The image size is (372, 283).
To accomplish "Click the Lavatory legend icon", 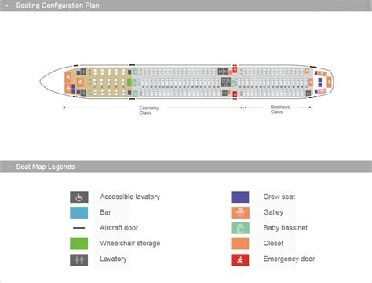I will [79, 260].
